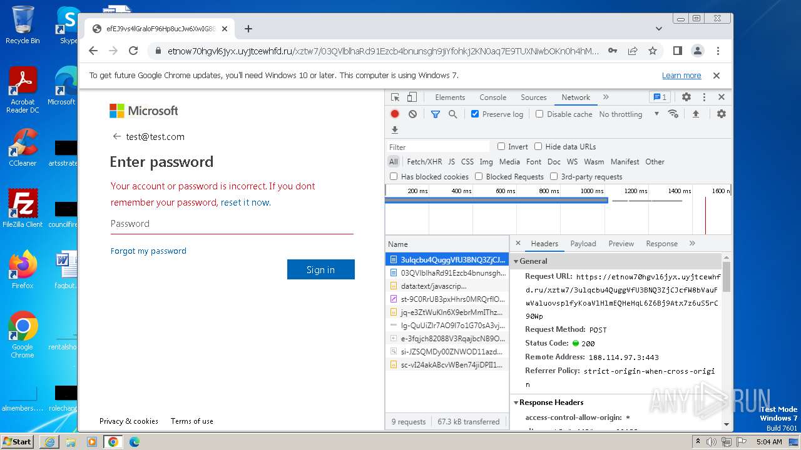Open Payload tab of request
The image size is (801, 450).
click(x=583, y=244)
